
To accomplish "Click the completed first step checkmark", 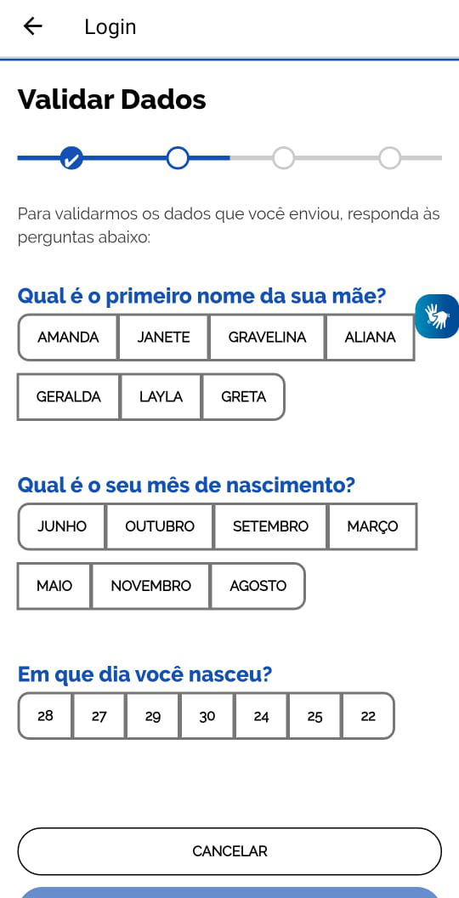I will pyautogui.click(x=71, y=158).
